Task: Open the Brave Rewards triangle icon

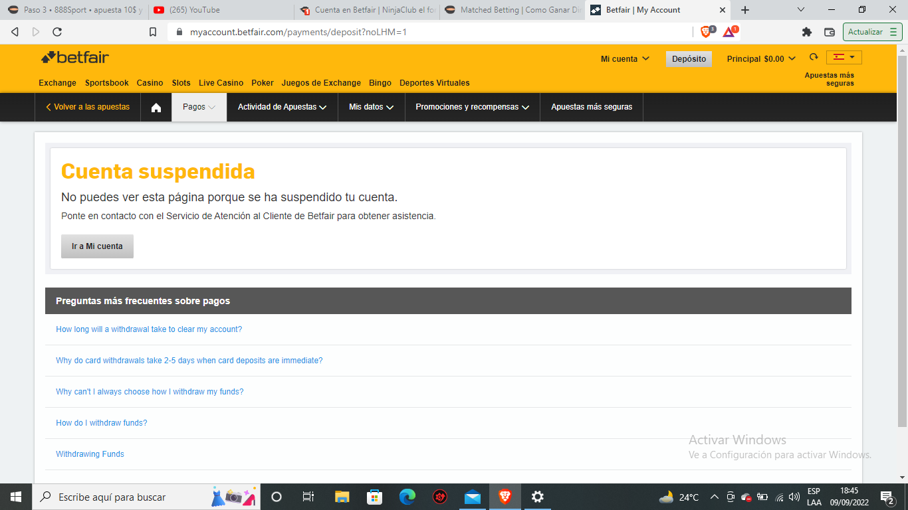Action: click(x=729, y=31)
